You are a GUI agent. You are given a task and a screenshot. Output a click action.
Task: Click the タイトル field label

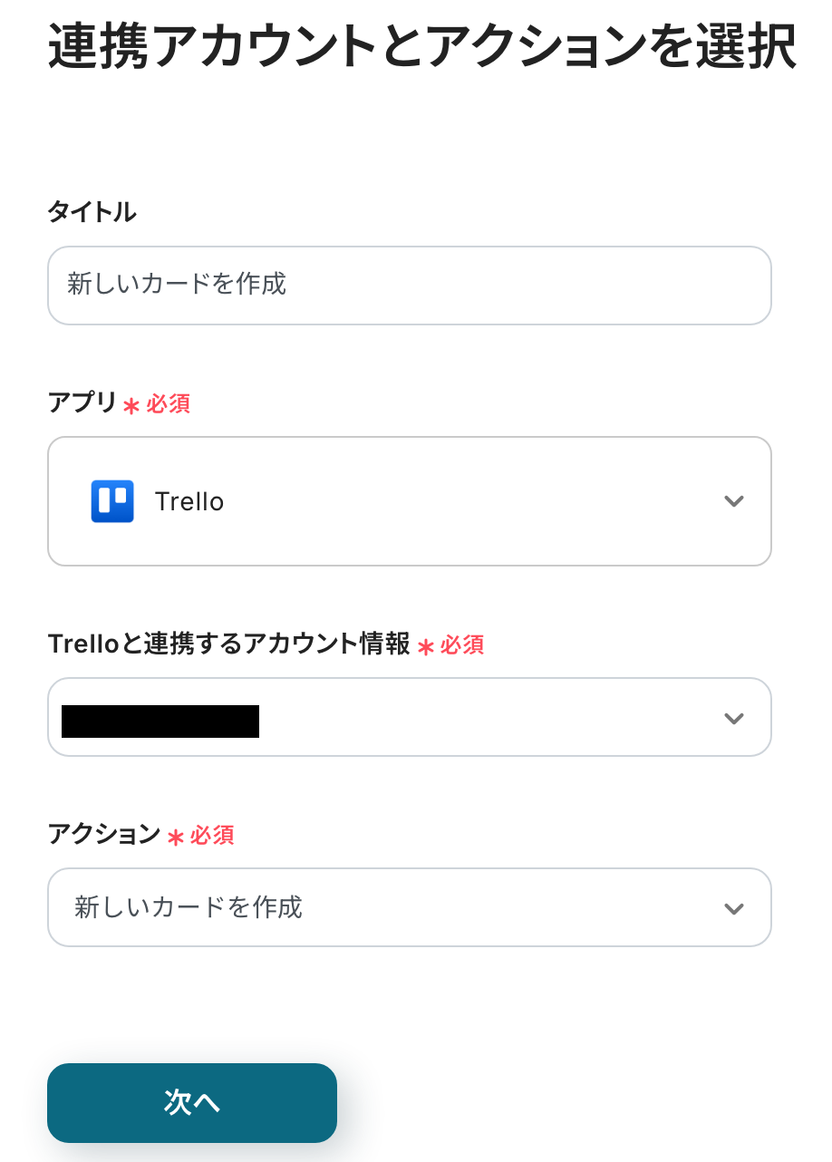92,212
